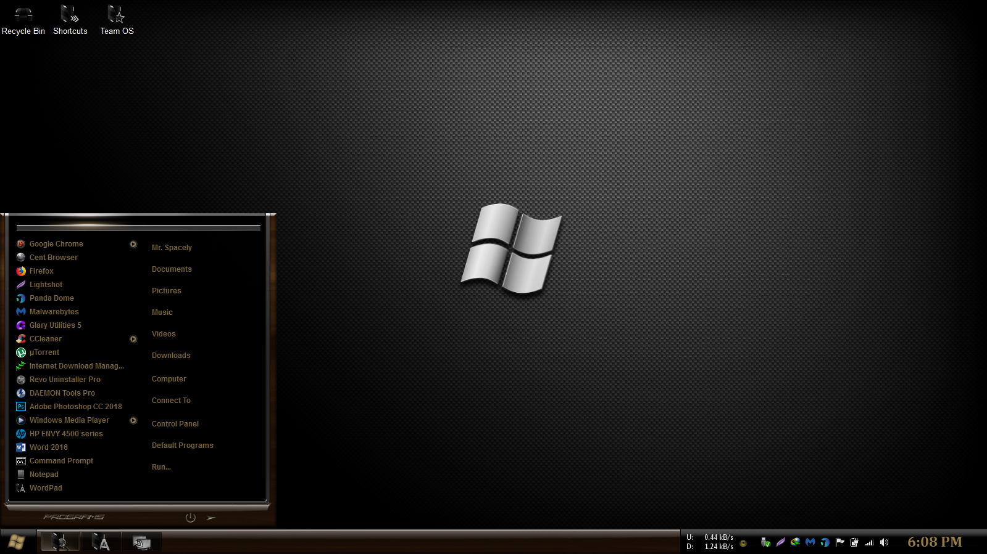
Task: Click the power shutdown button
Action: [x=191, y=518]
